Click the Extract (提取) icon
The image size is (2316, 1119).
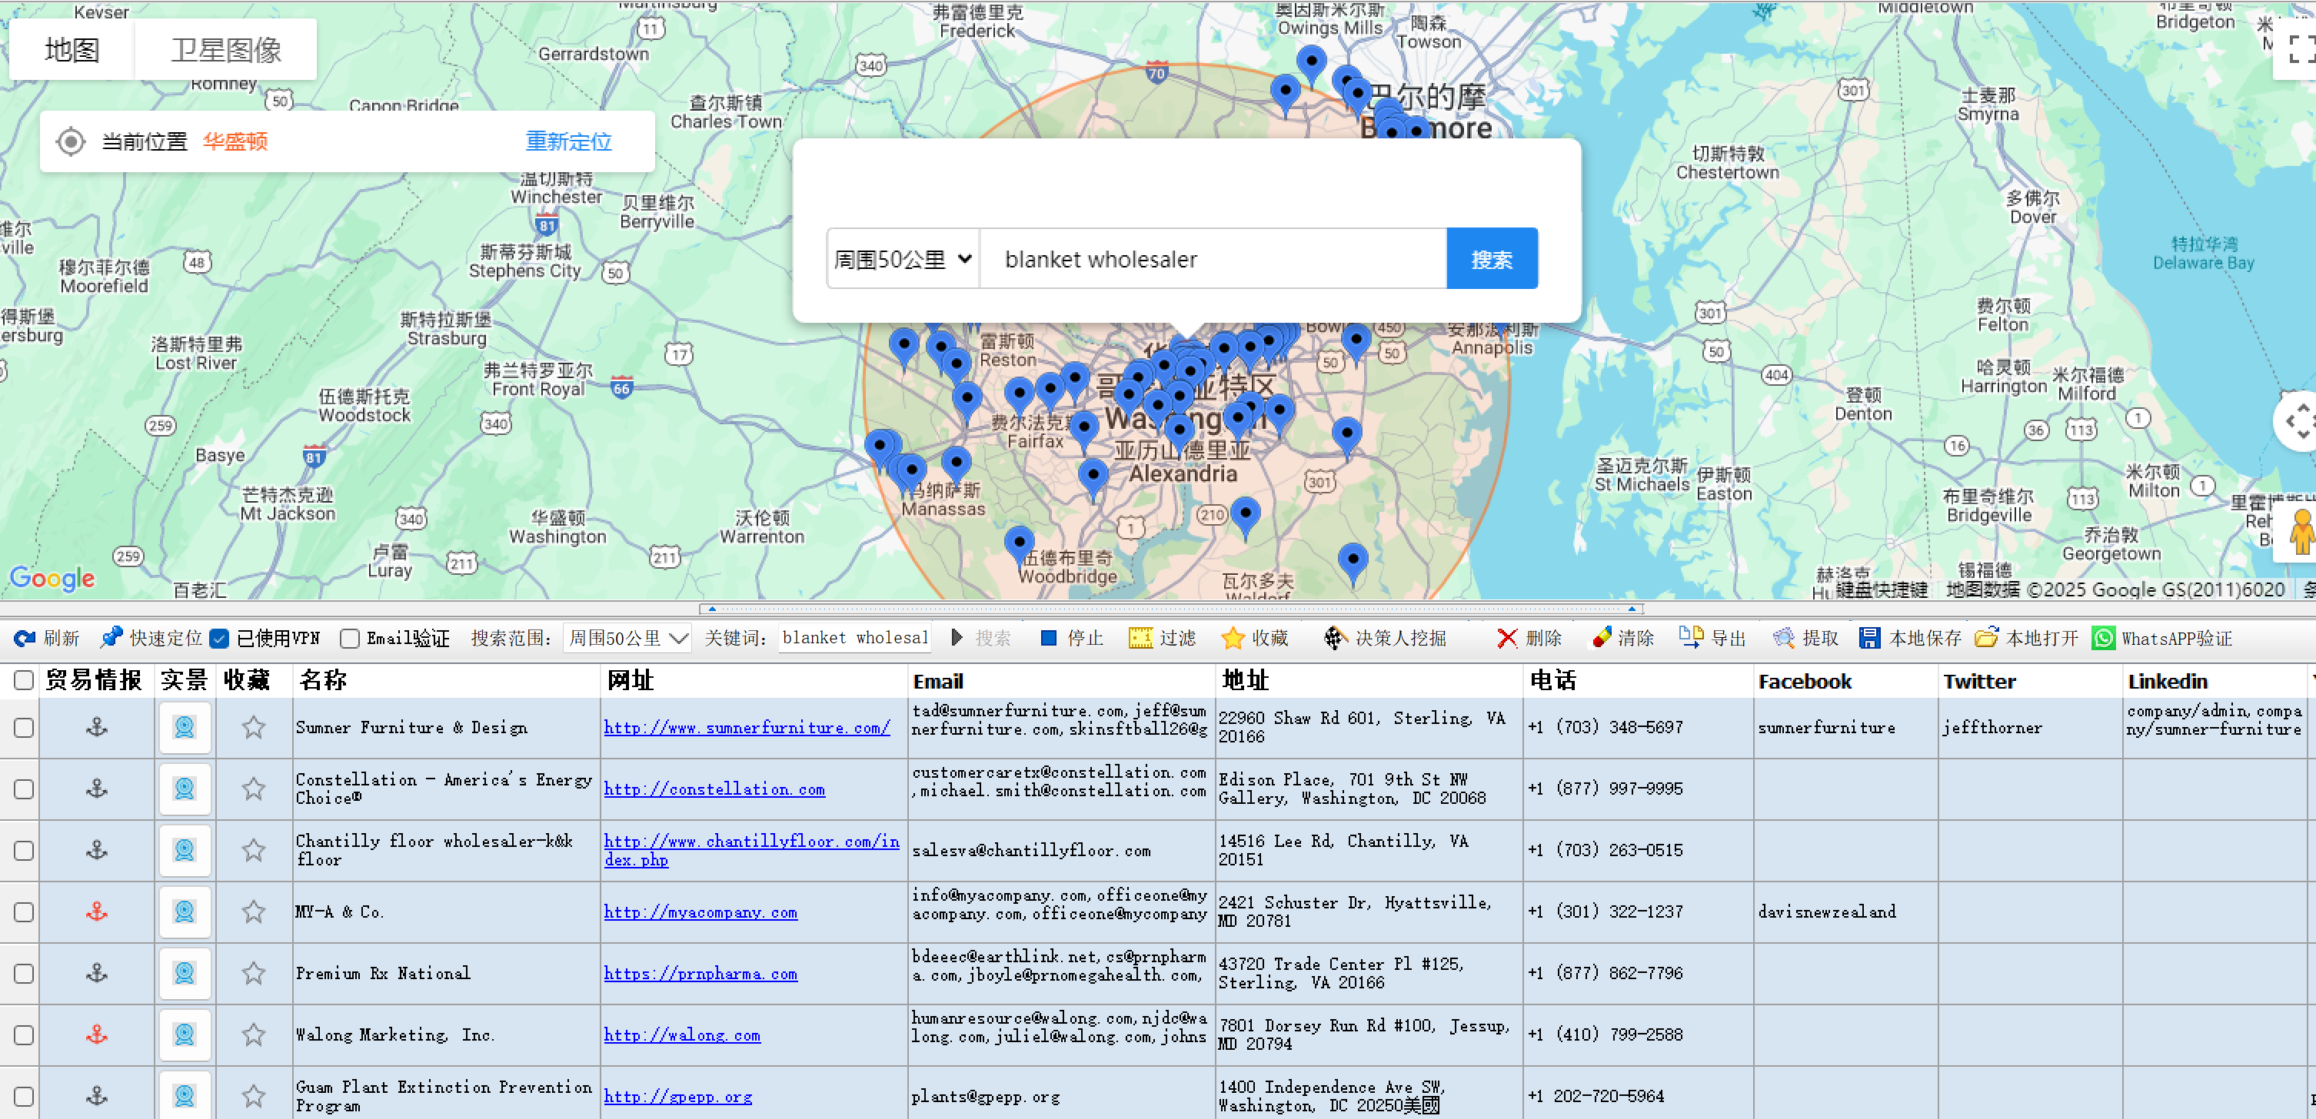coord(1783,638)
